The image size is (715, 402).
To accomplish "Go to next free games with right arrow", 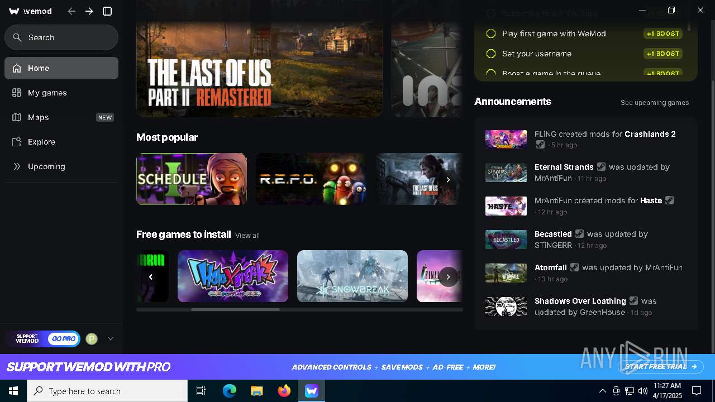I will (448, 277).
